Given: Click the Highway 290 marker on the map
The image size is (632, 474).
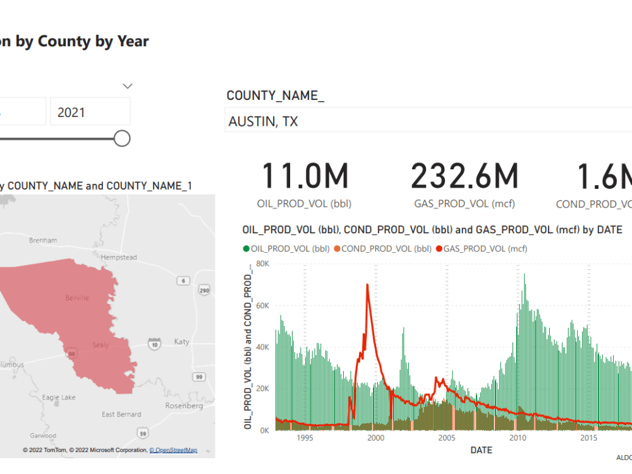Looking at the screenshot, I should [204, 290].
